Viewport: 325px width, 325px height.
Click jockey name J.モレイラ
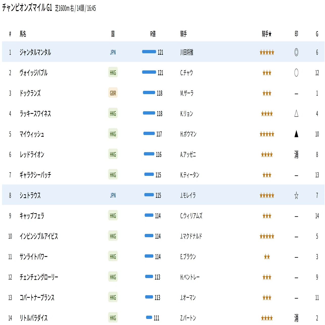tap(188, 195)
